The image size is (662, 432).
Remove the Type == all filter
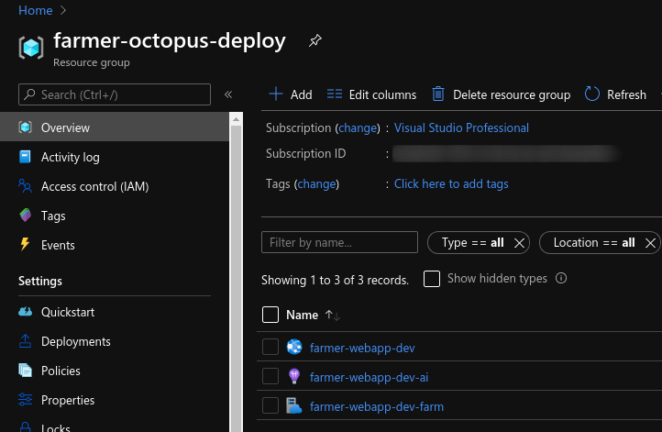tap(519, 243)
